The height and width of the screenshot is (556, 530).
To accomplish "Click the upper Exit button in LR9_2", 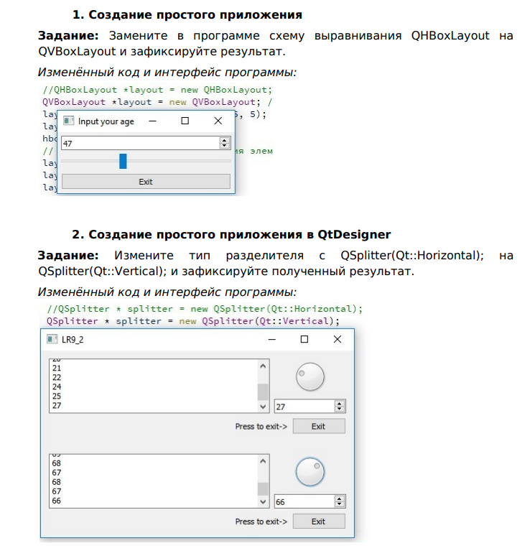I will [x=319, y=426].
